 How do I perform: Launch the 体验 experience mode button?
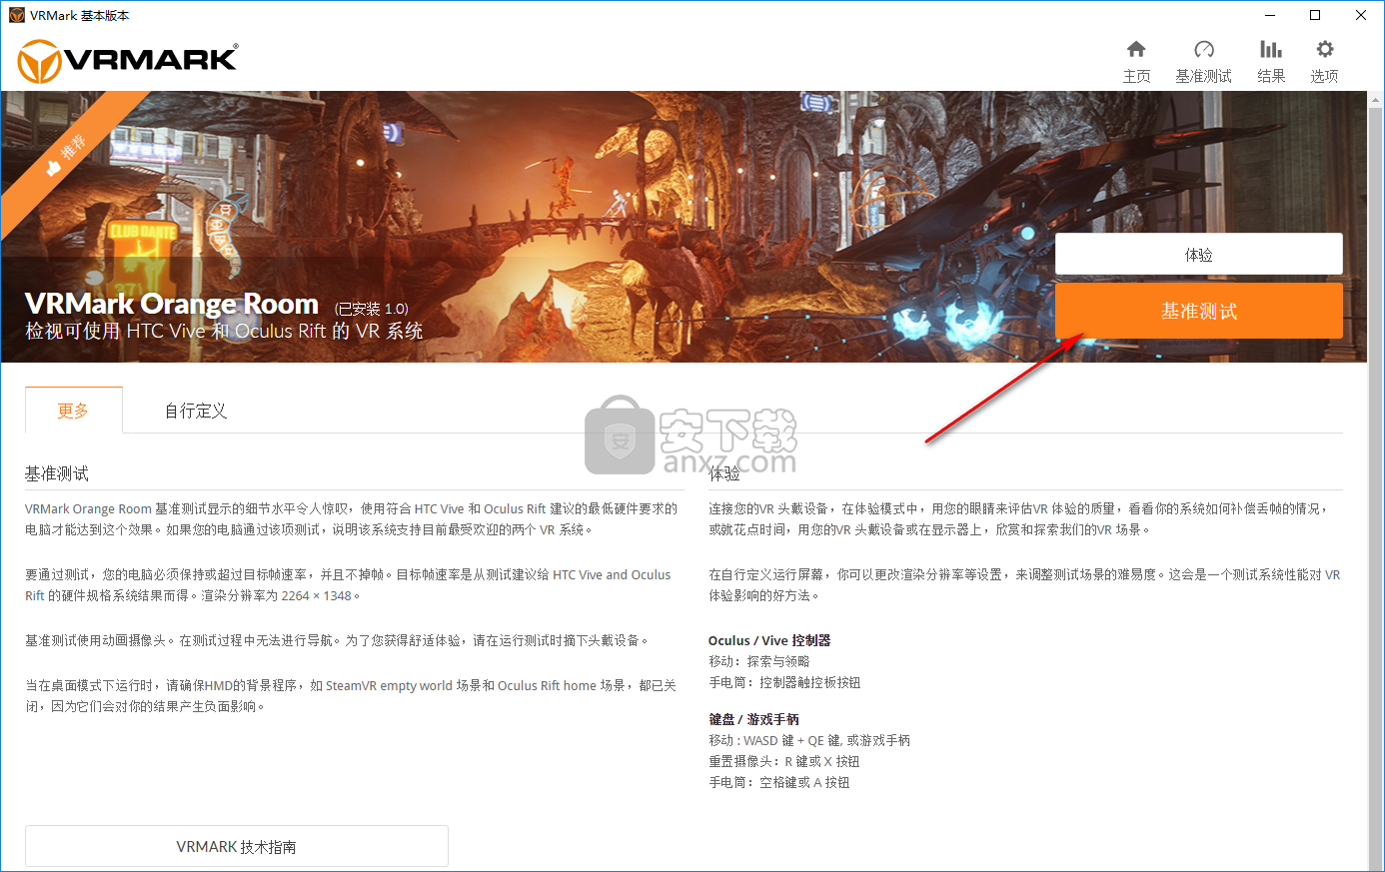click(x=1198, y=255)
